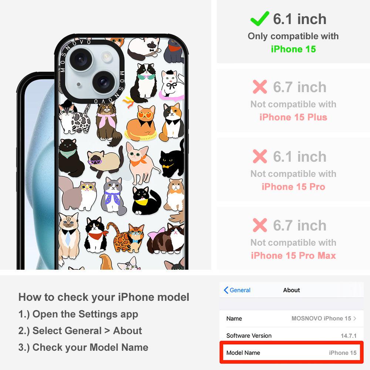Open the Name row chevron for MOSNOVO iPhone 15
The height and width of the screenshot is (370, 370).
click(x=355, y=318)
